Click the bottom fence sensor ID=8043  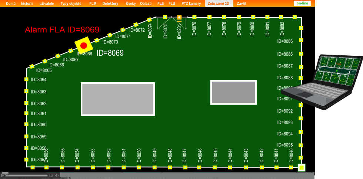click(x=246, y=168)
